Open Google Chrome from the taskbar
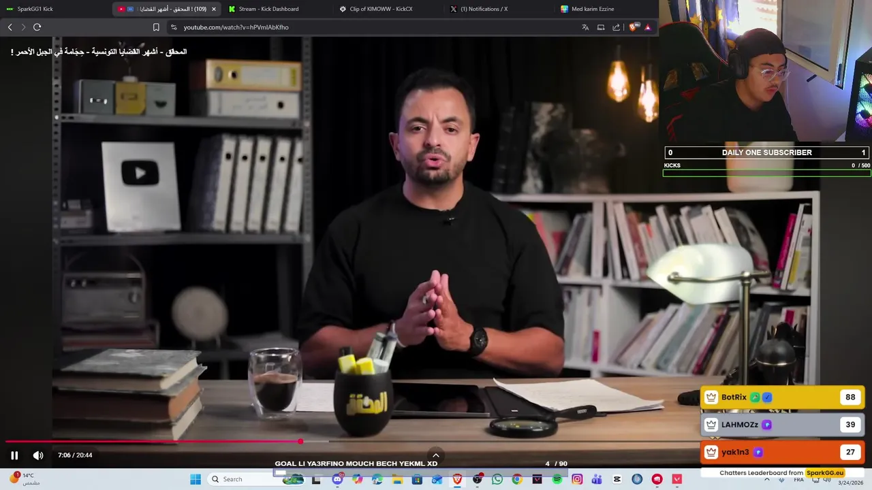The width and height of the screenshot is (872, 490). tap(517, 479)
